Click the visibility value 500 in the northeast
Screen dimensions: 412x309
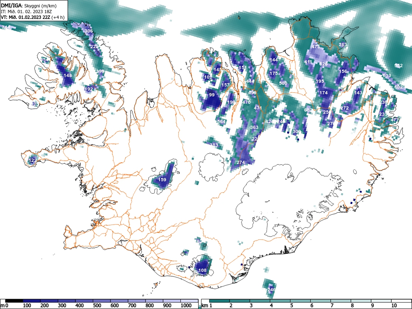(283, 83)
